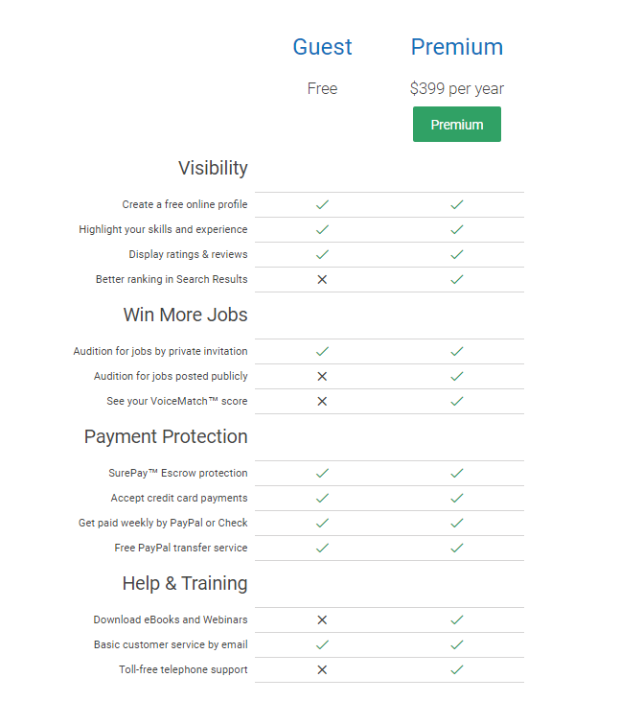Image resolution: width=643 pixels, height=701 pixels.
Task: Click Premium checkmark for Better ranking in Search Results
Action: coord(457,279)
